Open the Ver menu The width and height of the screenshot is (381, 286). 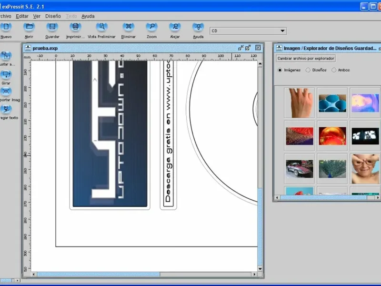coord(37,16)
